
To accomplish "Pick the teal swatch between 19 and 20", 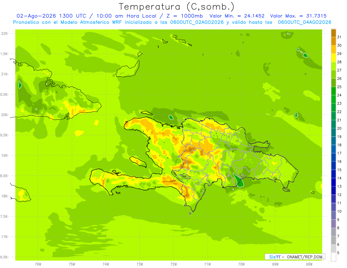I will [333, 132].
